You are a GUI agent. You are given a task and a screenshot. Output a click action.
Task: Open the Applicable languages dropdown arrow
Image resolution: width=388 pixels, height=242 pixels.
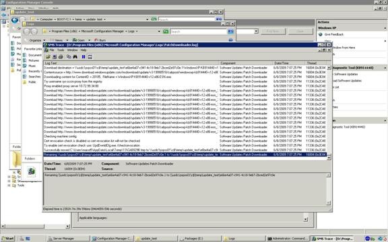click(306, 219)
